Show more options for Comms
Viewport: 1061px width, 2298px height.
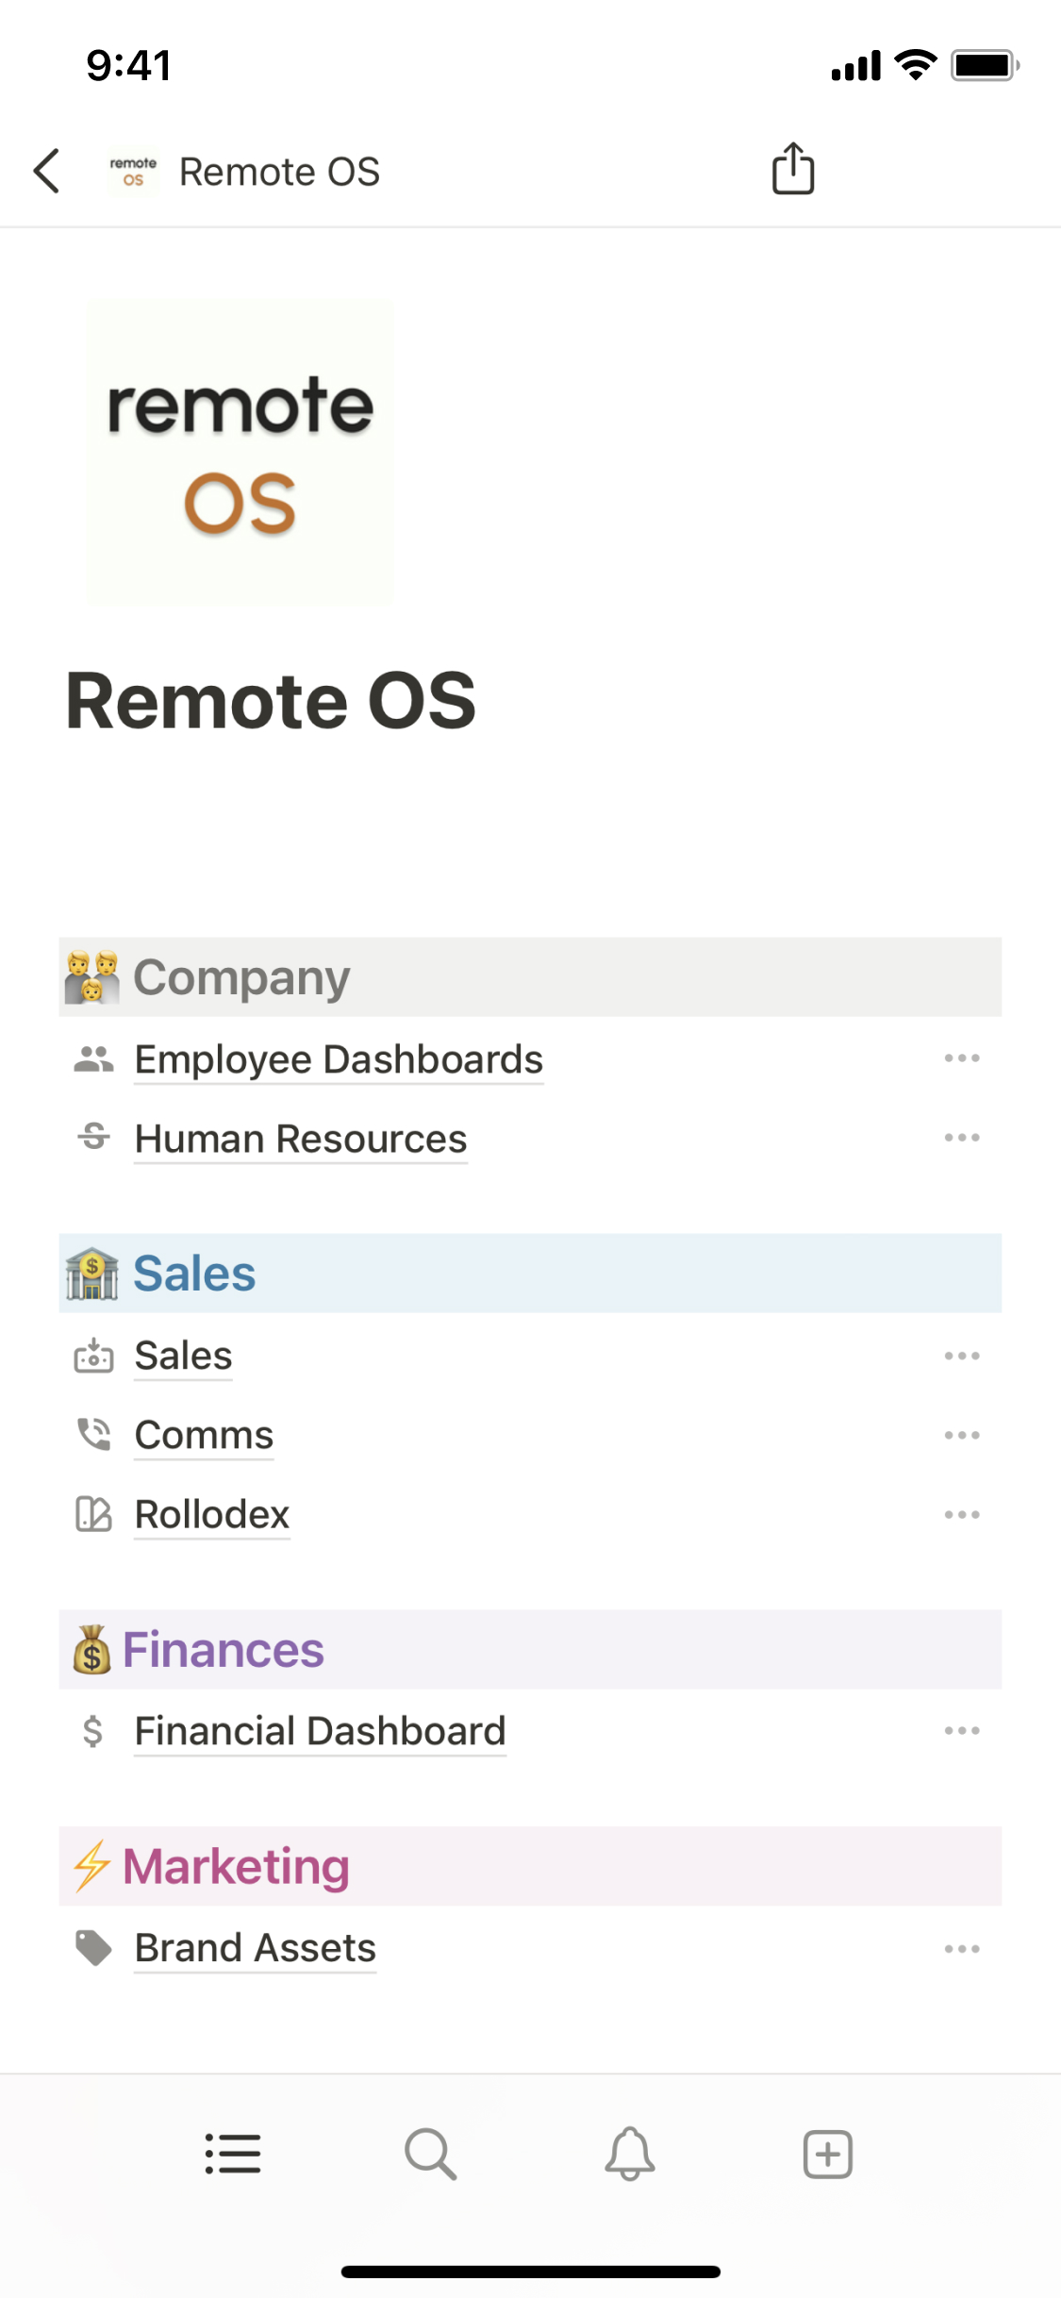[x=962, y=1435]
